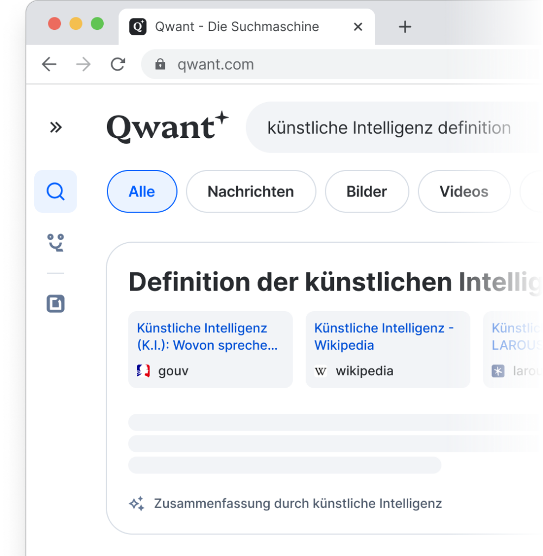543x556 pixels.
Task: Switch to the Videos tab
Action: pos(464,192)
